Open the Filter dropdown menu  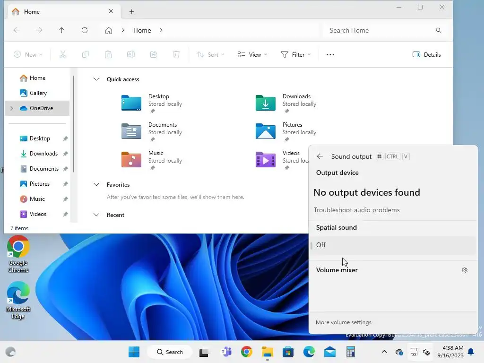tap(296, 55)
